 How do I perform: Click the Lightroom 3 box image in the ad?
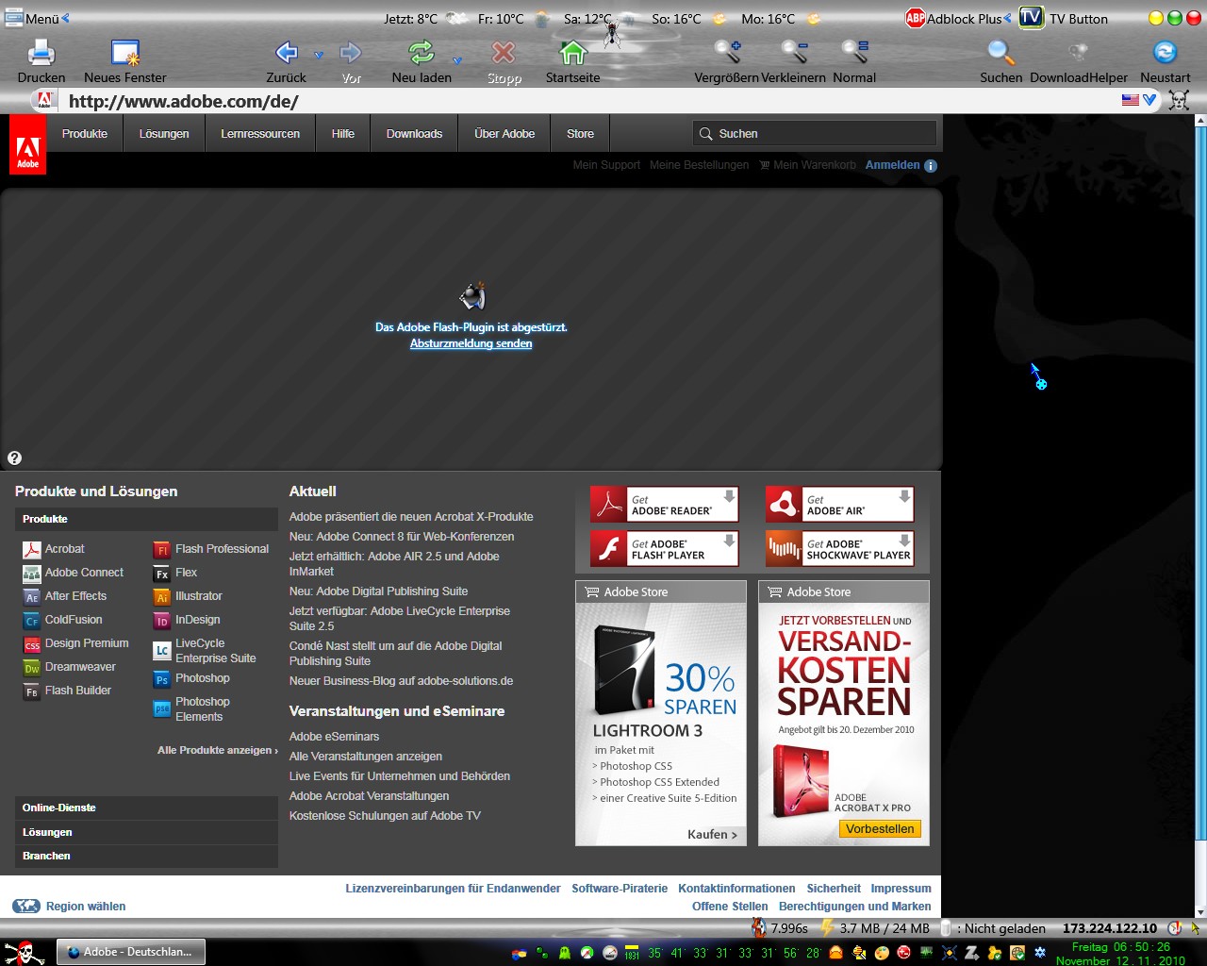click(624, 671)
